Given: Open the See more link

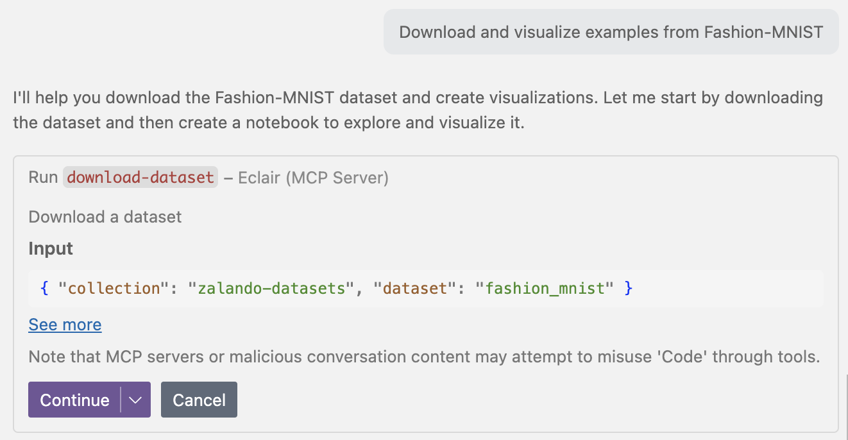Looking at the screenshot, I should [65, 325].
